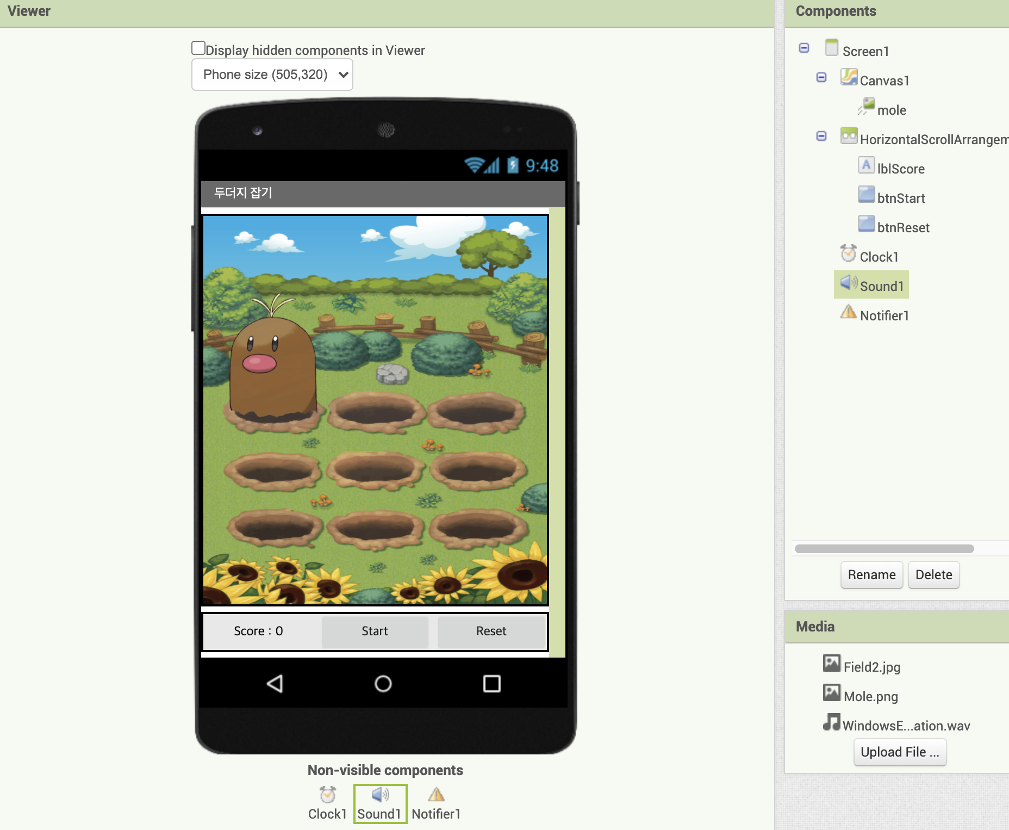This screenshot has height=830, width=1009.
Task: Enable Display hidden components in Viewer checkbox
Action: coord(198,48)
